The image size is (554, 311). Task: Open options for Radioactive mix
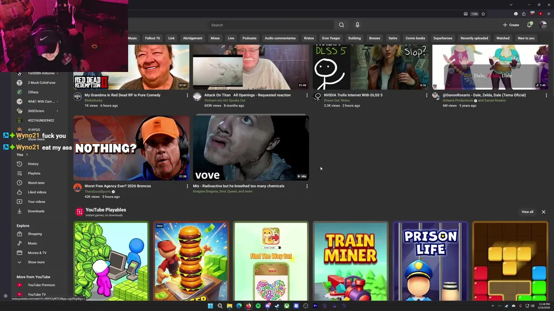[x=307, y=186]
